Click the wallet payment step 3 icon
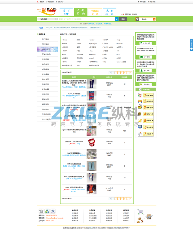 point(140,107)
